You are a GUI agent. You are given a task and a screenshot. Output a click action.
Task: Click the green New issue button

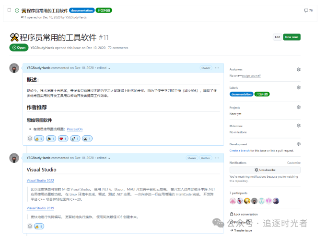(291, 37)
